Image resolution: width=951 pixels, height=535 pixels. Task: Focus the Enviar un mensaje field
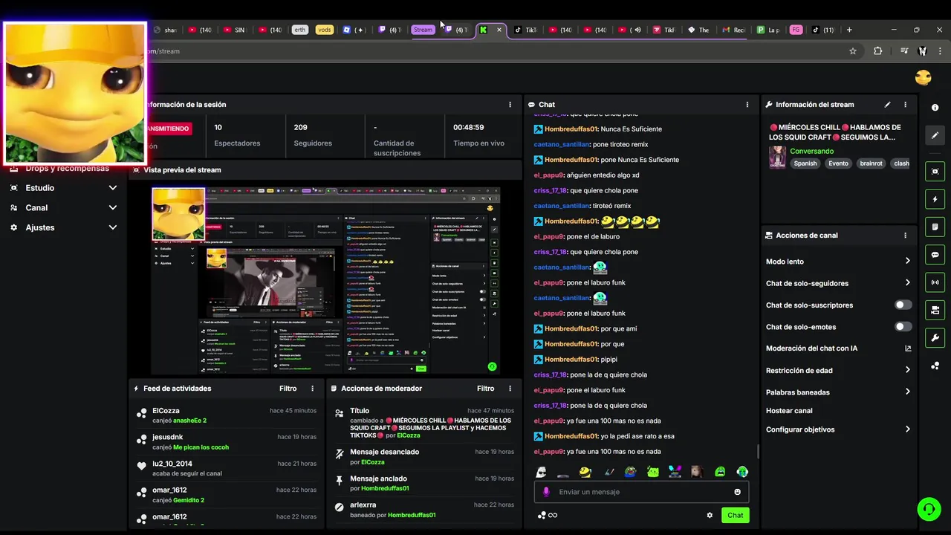tap(642, 492)
